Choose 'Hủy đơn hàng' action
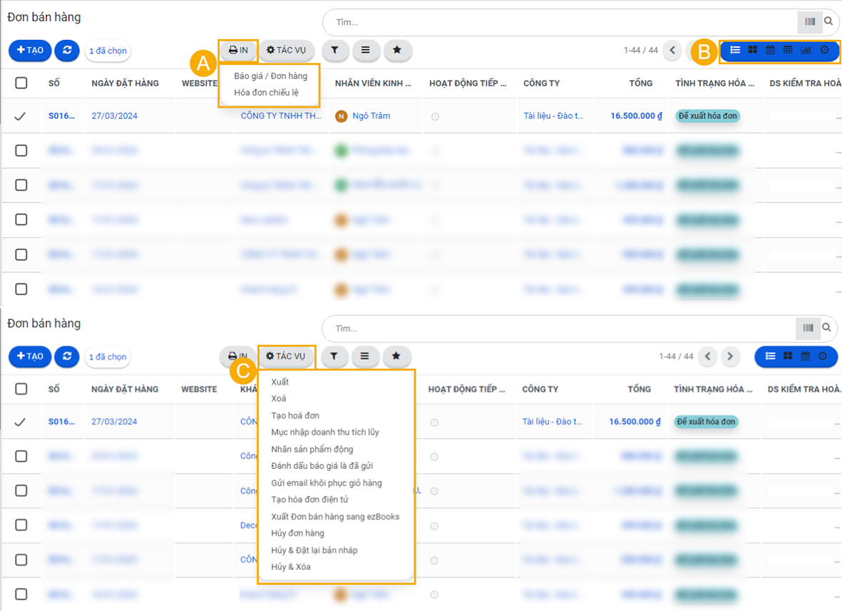The image size is (842, 612). point(297,534)
